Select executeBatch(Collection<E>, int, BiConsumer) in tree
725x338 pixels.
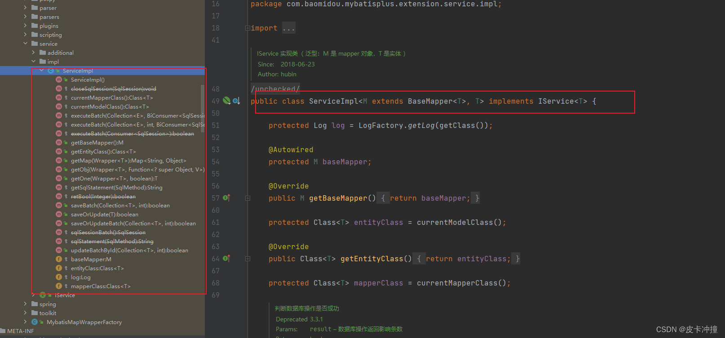(x=137, y=125)
